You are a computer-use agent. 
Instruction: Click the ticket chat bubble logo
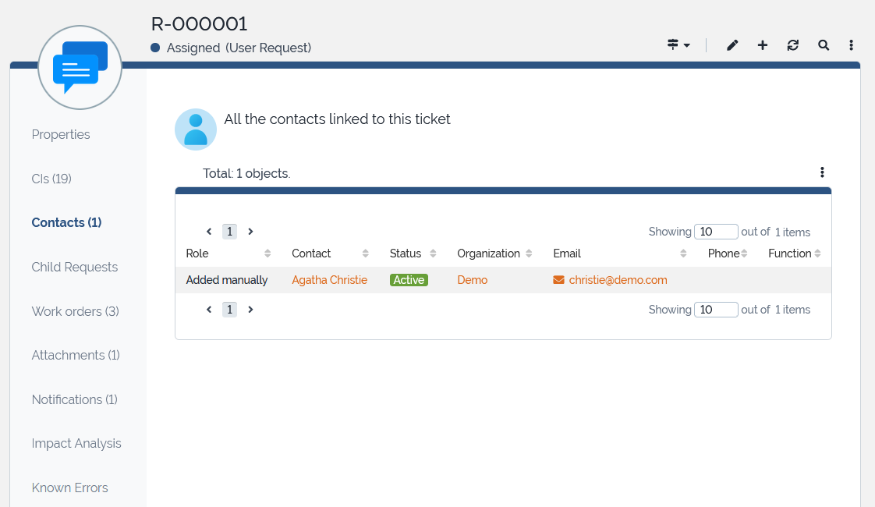click(x=80, y=67)
